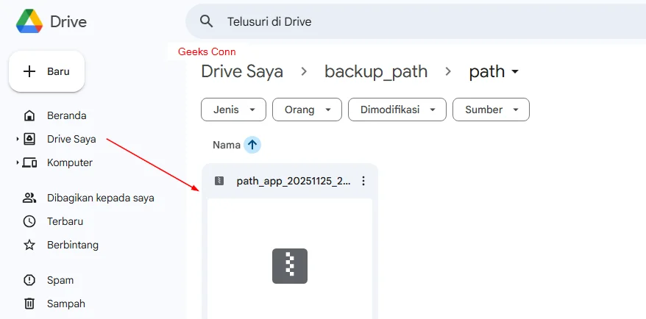The height and width of the screenshot is (319, 646).
Task: Click the path_app zip file preview thumbnail
Action: click(x=290, y=259)
